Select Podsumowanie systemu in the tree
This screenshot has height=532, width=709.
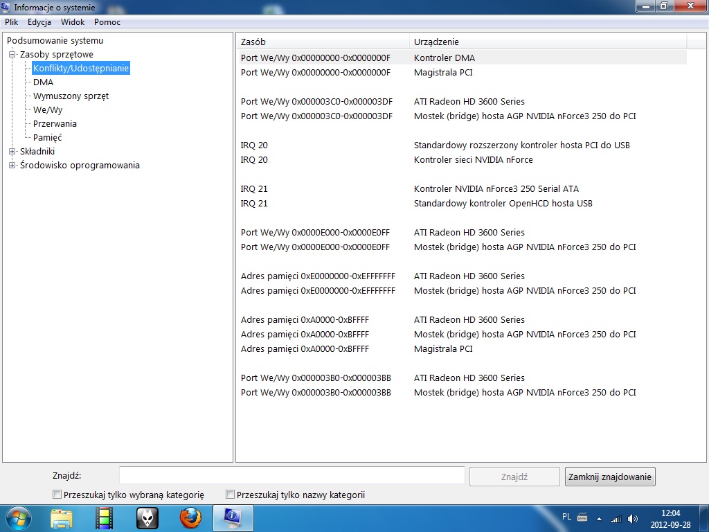click(x=55, y=40)
